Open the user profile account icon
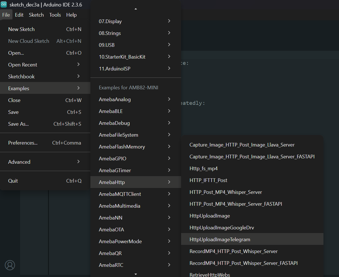The height and width of the screenshot is (277, 339). (10, 265)
